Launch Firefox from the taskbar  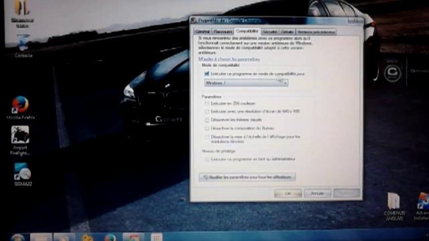click(110, 237)
